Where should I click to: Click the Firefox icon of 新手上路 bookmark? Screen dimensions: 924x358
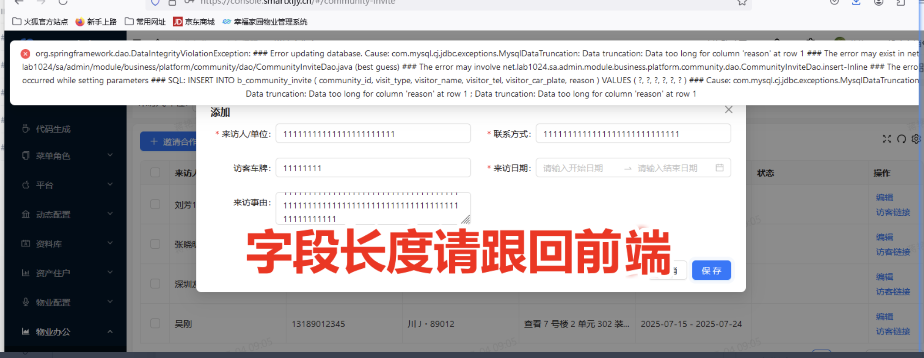79,22
